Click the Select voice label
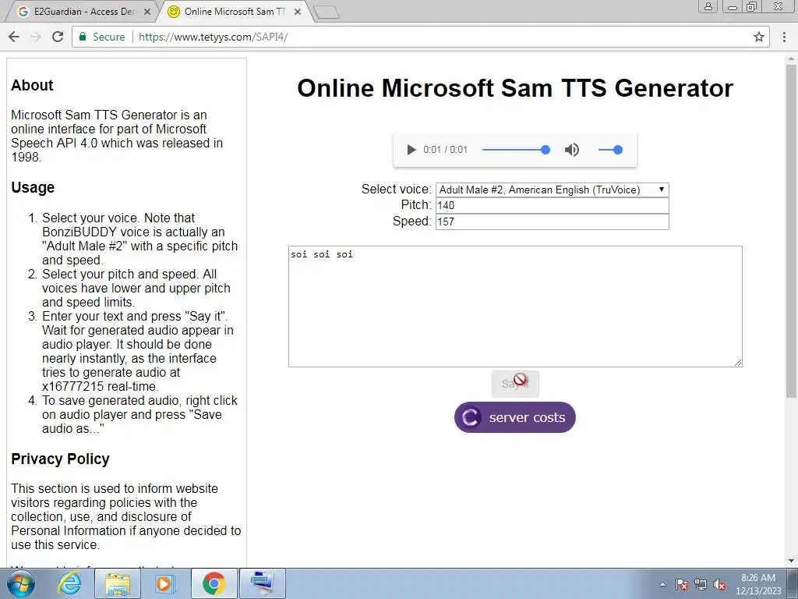The height and width of the screenshot is (599, 798). pyautogui.click(x=397, y=189)
